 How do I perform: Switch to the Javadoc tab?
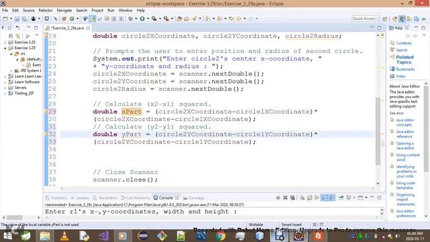click(80, 198)
